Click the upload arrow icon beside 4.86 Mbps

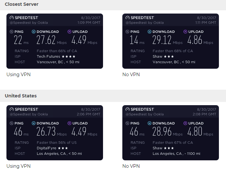point(185,32)
